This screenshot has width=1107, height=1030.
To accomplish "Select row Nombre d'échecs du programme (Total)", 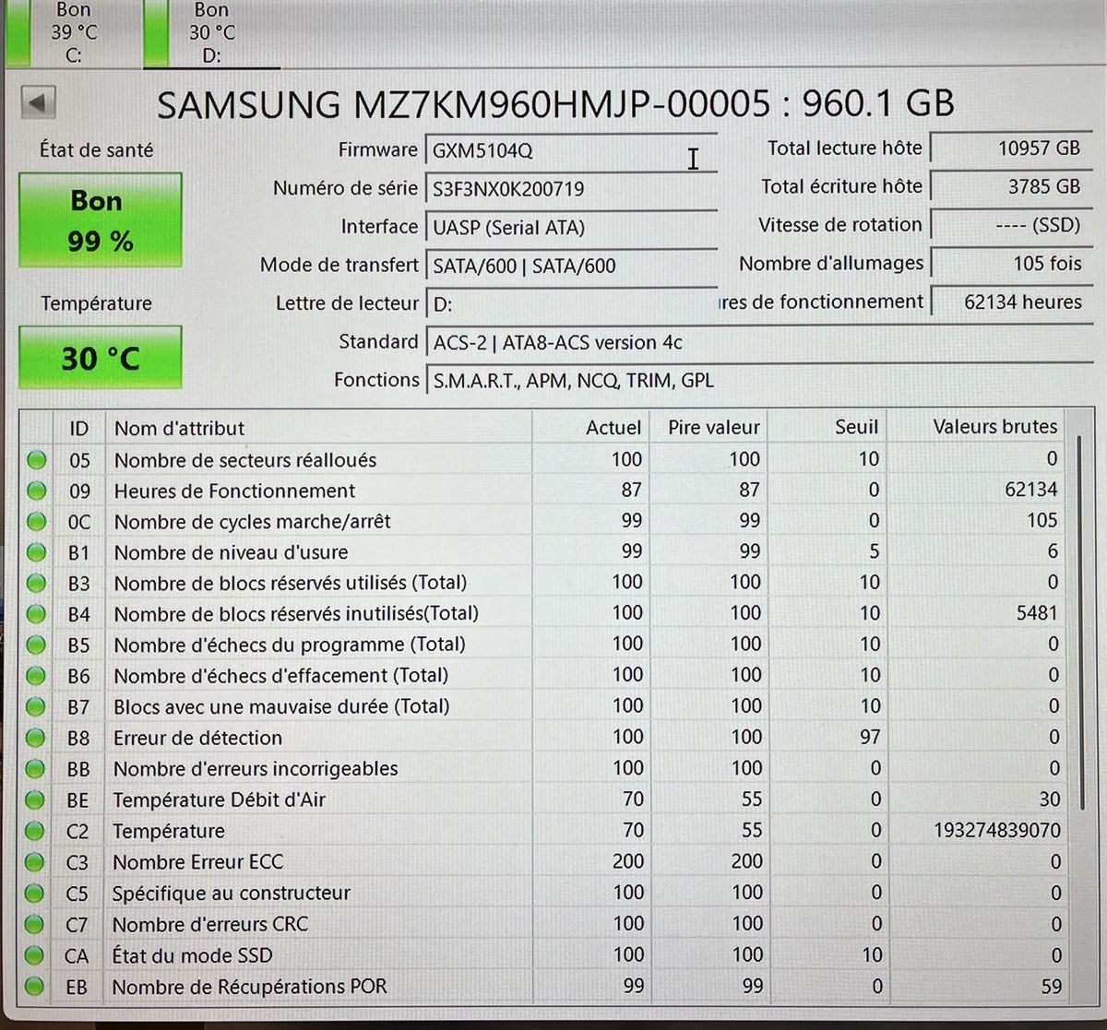I will [542, 645].
